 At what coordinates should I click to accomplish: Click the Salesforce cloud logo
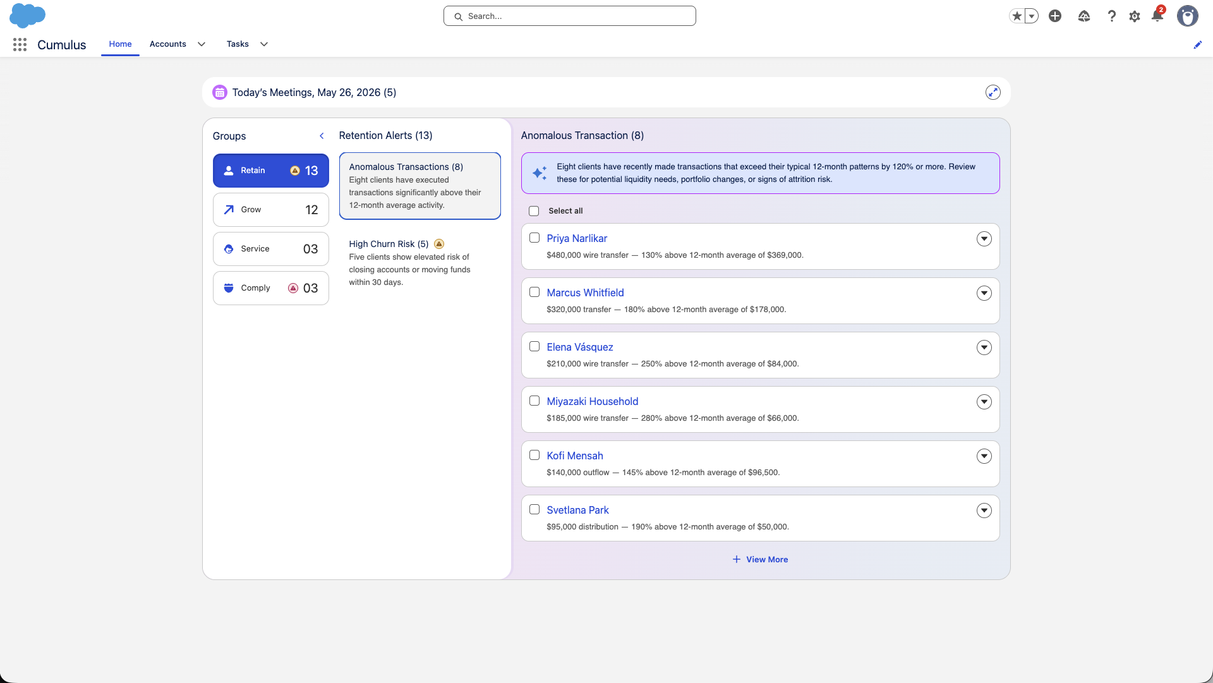27,16
